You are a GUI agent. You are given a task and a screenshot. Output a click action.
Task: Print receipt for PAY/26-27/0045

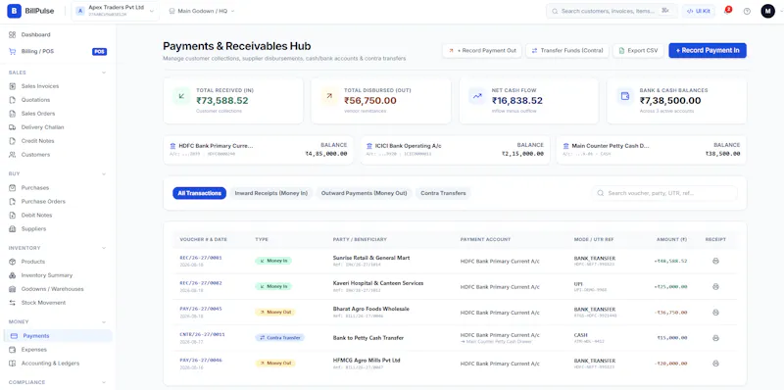coord(715,312)
